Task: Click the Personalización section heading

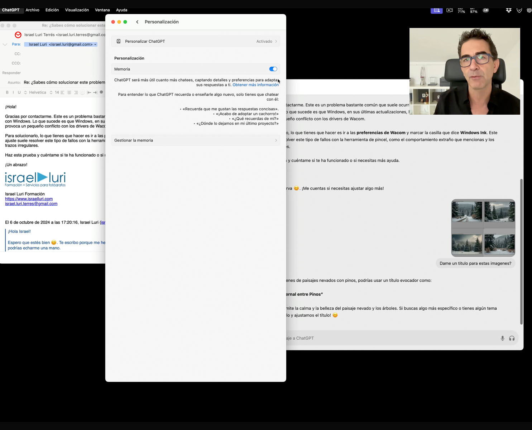Action: [129, 58]
